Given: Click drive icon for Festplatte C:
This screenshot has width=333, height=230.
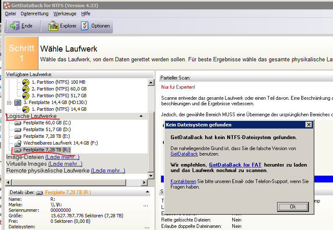Looking at the screenshot, I should click(x=18, y=123).
